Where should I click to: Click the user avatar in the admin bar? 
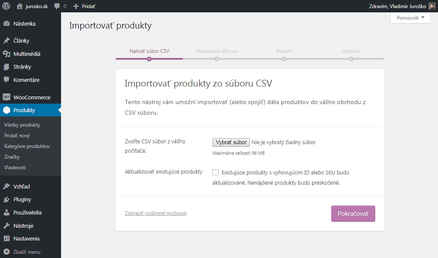pyautogui.click(x=432, y=6)
